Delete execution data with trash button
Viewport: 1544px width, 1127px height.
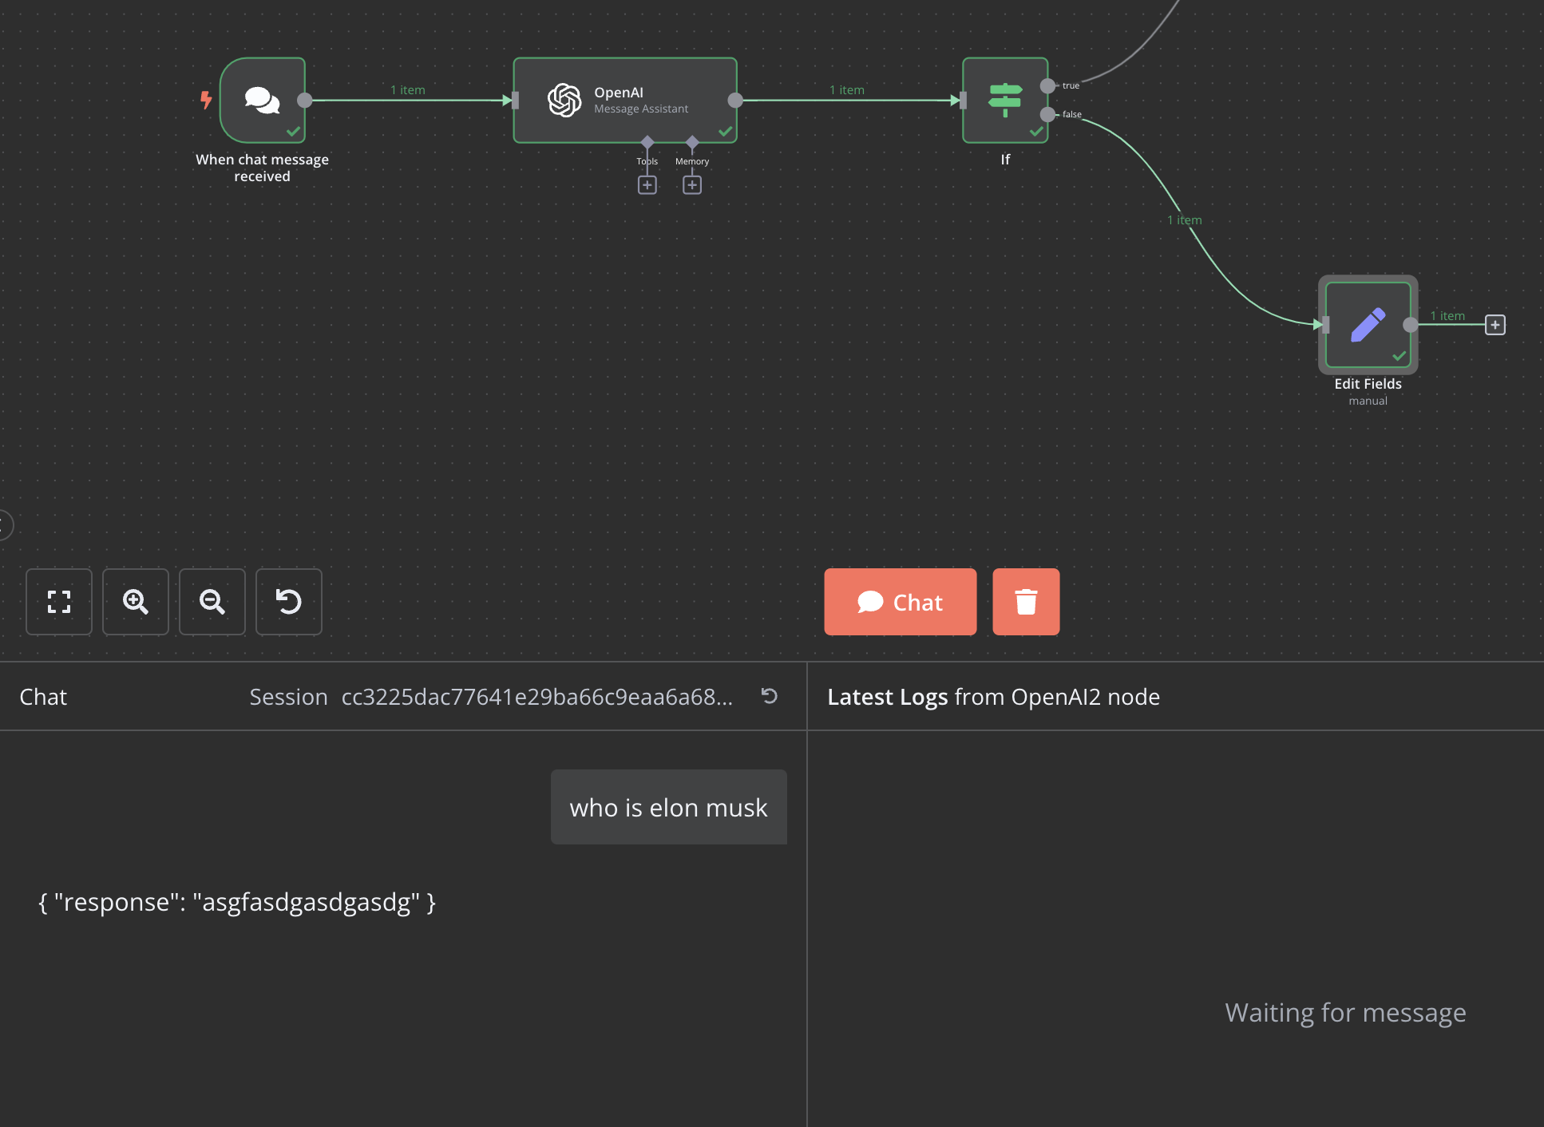pos(1026,602)
